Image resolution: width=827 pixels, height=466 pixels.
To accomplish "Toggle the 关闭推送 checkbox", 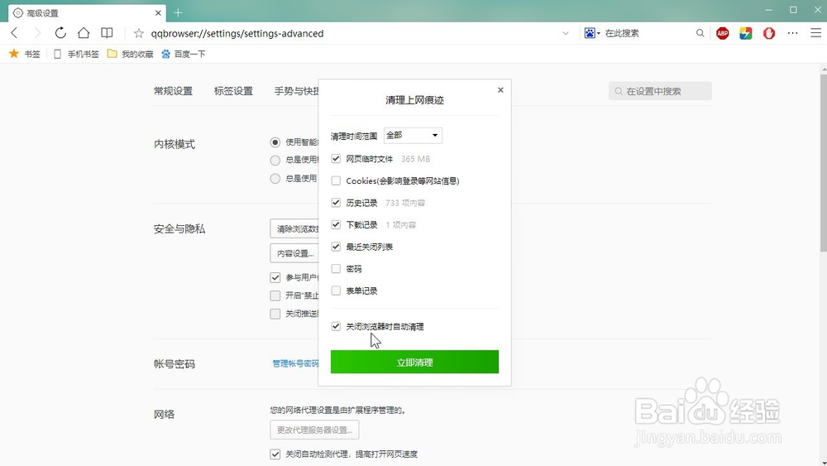I will (x=275, y=314).
